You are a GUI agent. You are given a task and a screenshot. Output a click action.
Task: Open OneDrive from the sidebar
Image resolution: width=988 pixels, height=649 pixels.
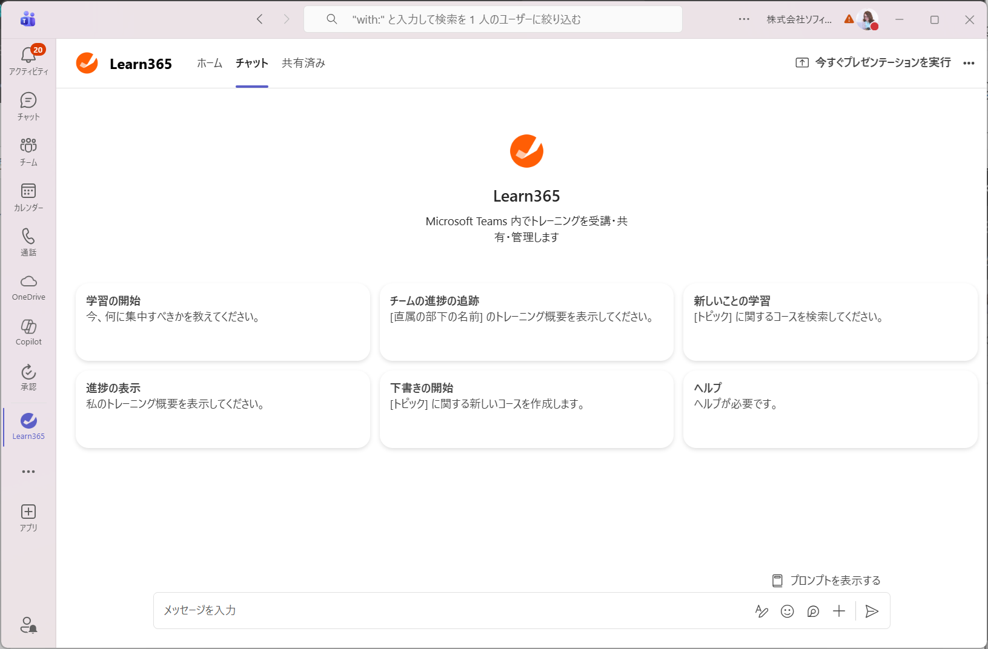tap(28, 288)
